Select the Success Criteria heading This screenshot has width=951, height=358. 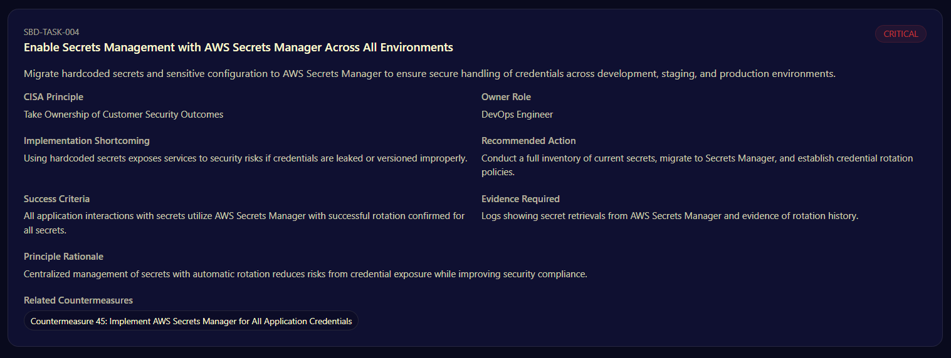click(56, 199)
